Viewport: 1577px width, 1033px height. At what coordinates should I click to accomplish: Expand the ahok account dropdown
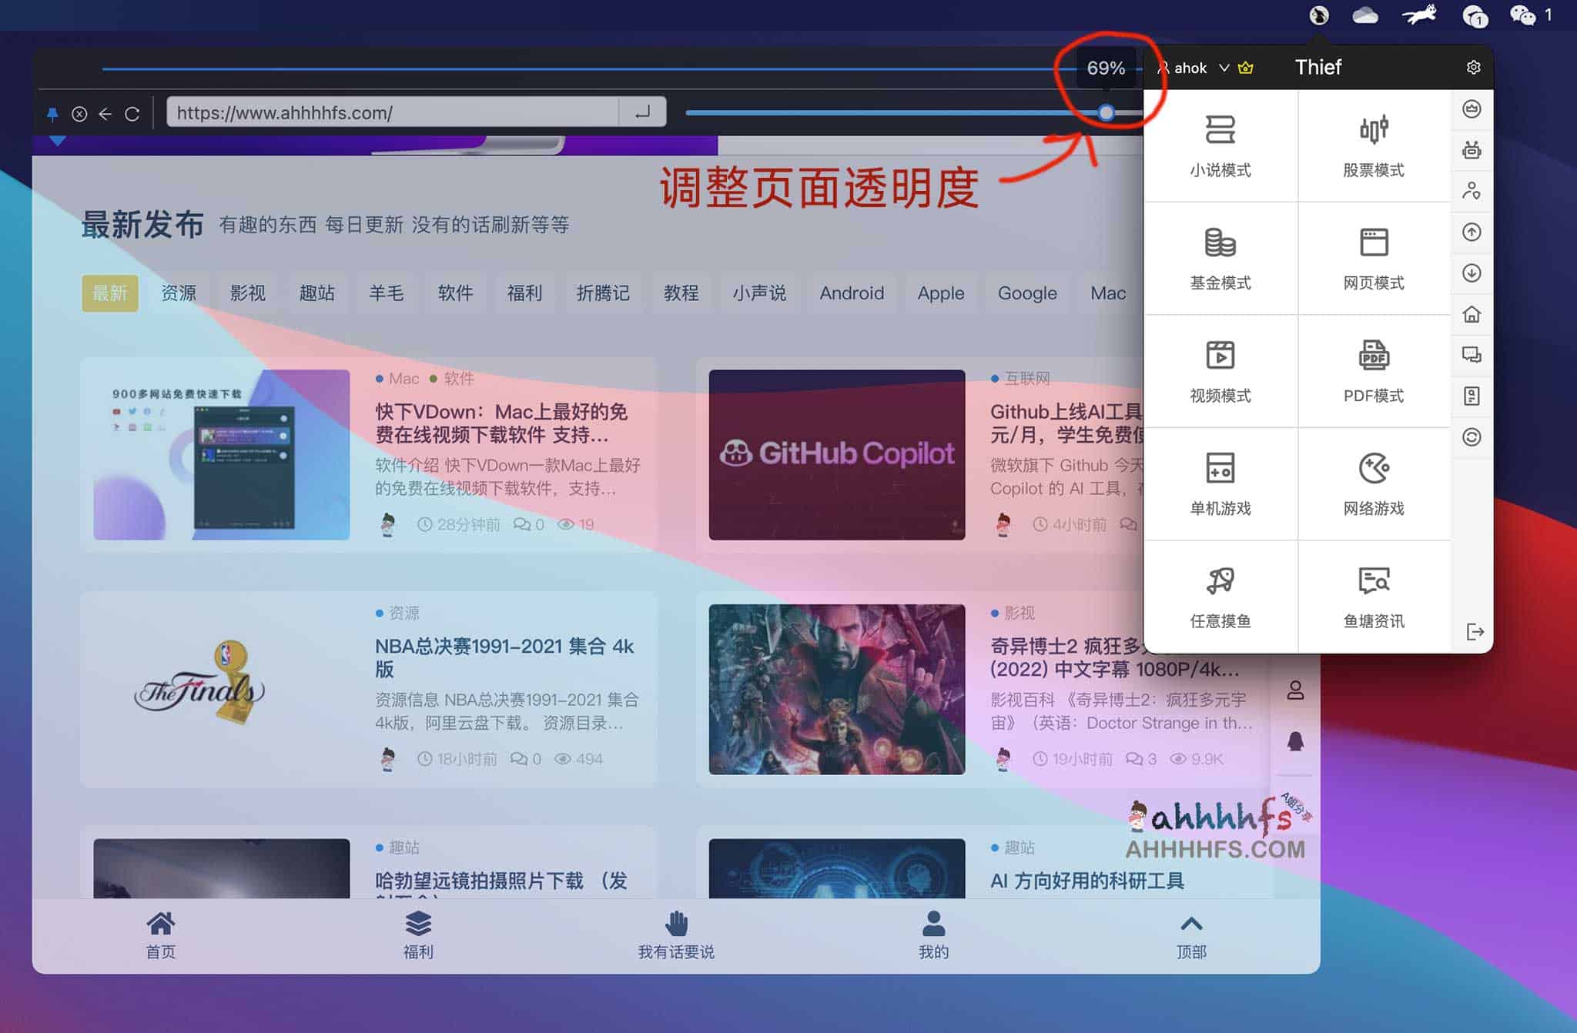click(1224, 68)
